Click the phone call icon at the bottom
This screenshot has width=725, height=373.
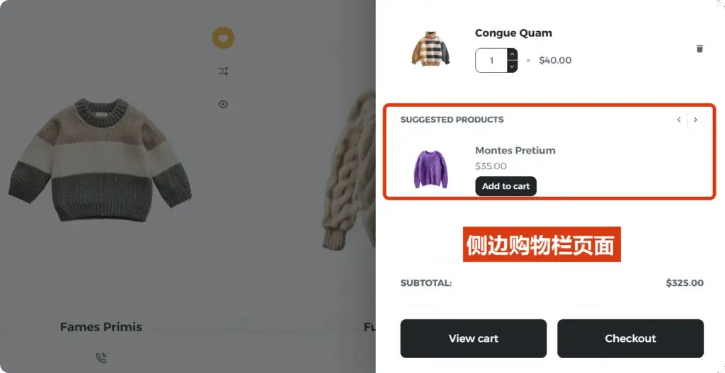101,357
